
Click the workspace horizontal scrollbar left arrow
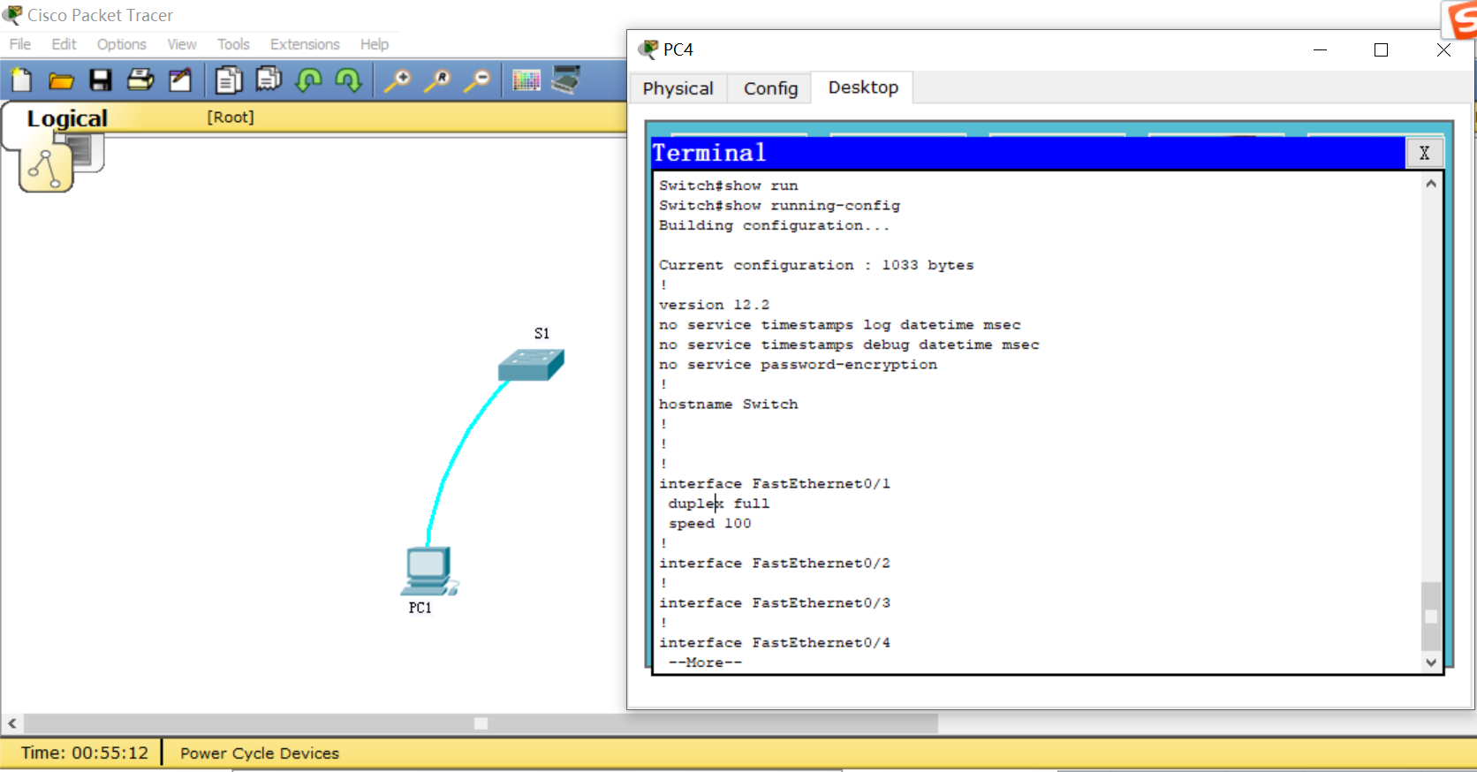point(12,724)
